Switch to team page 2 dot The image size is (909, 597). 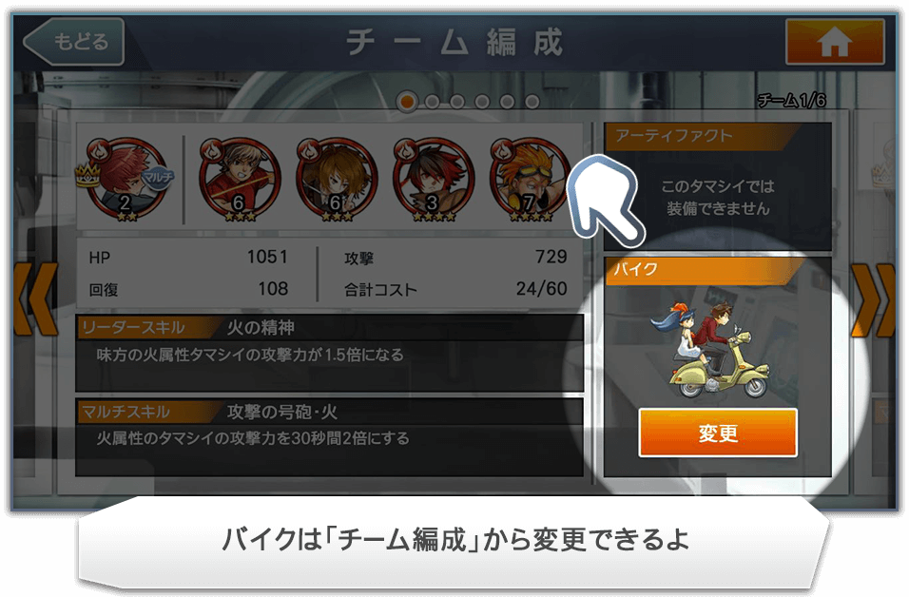coord(432,102)
